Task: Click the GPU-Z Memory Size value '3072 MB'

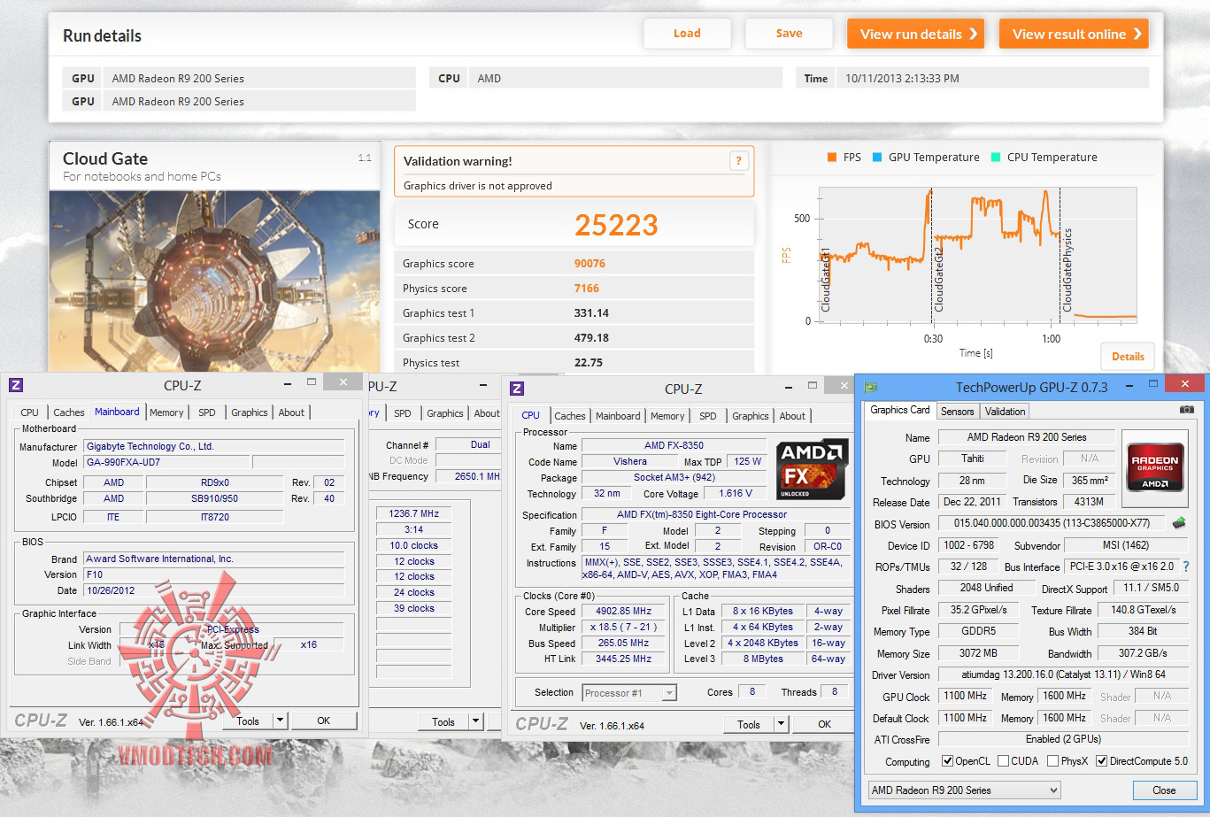Action: tap(979, 653)
